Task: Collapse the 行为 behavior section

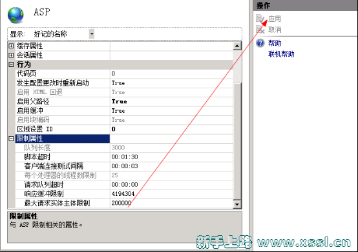Action: click(x=11, y=64)
